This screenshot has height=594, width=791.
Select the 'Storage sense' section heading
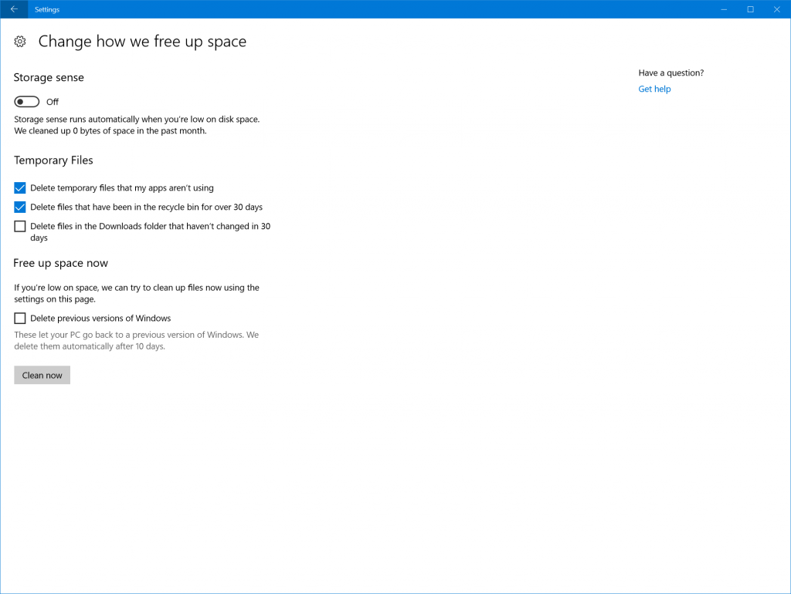49,78
